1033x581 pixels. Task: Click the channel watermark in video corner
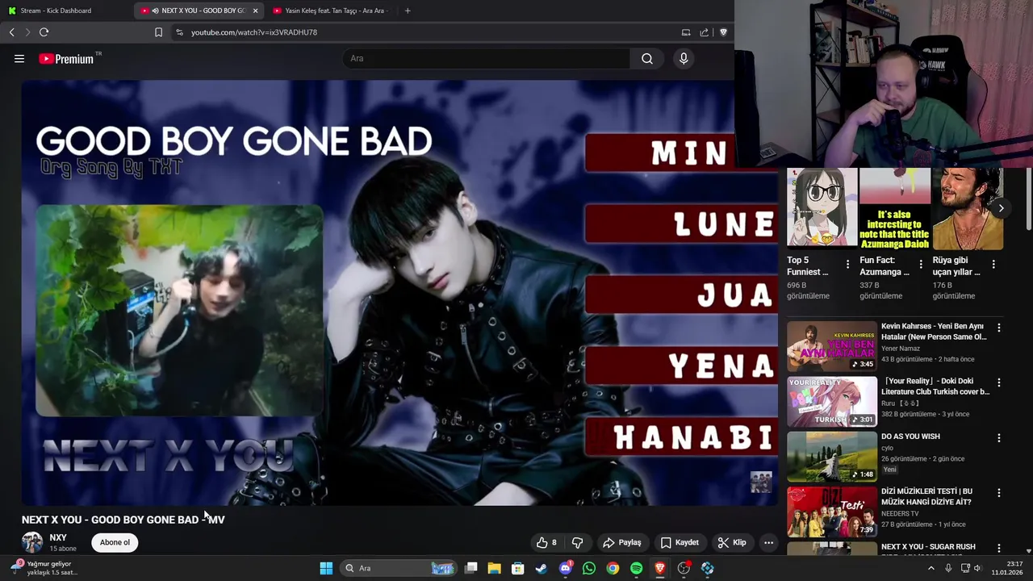761,482
